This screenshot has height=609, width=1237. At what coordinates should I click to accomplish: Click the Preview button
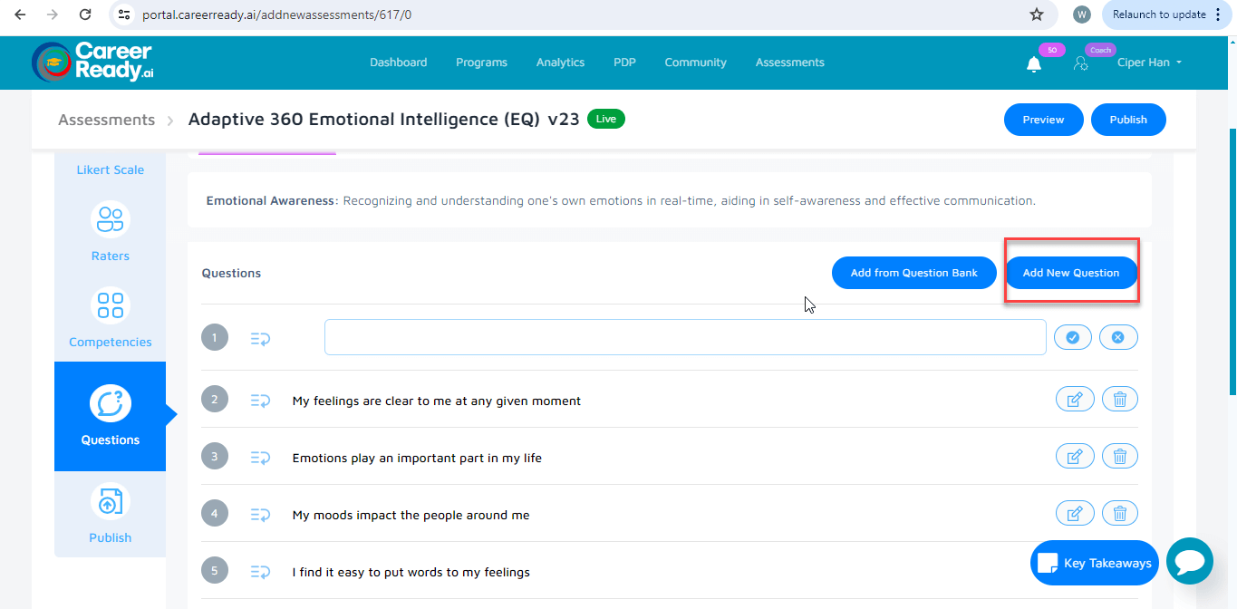(1043, 119)
